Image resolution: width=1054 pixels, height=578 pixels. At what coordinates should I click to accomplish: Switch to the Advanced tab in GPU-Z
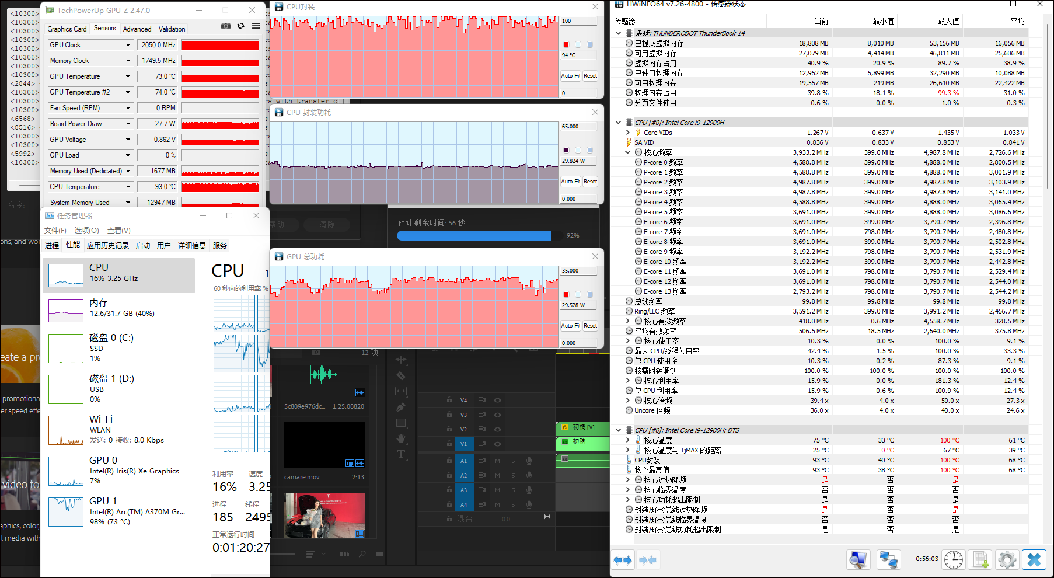137,29
